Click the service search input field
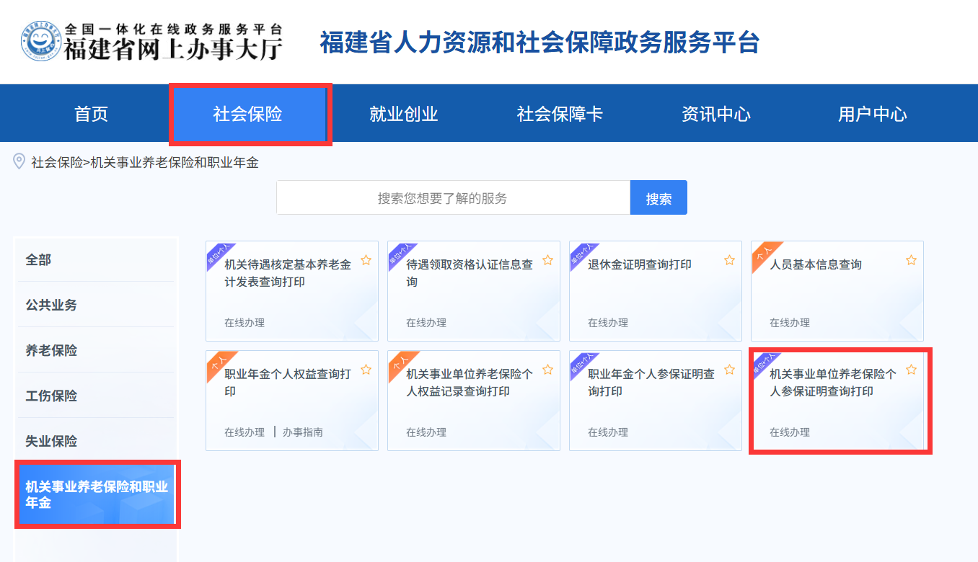 (453, 198)
